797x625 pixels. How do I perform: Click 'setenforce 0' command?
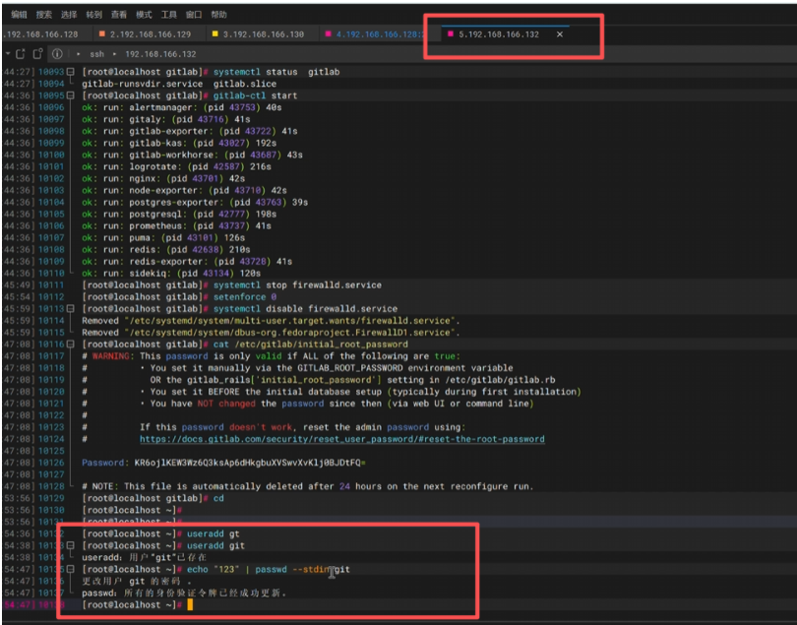pos(244,297)
